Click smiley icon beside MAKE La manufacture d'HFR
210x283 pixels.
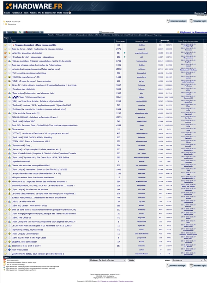[10, 77]
